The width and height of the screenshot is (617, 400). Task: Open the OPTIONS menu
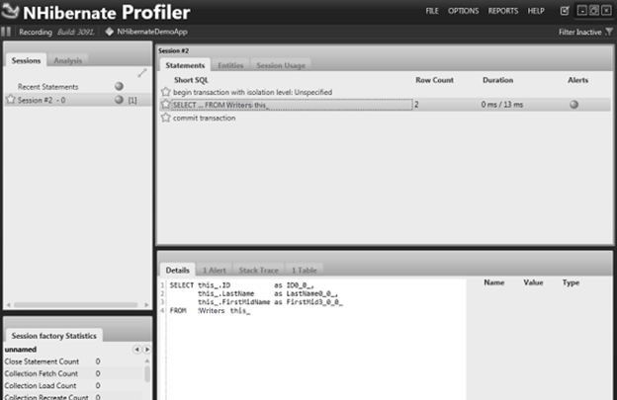tap(463, 11)
